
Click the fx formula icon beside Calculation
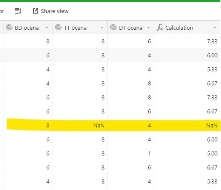click(x=160, y=27)
